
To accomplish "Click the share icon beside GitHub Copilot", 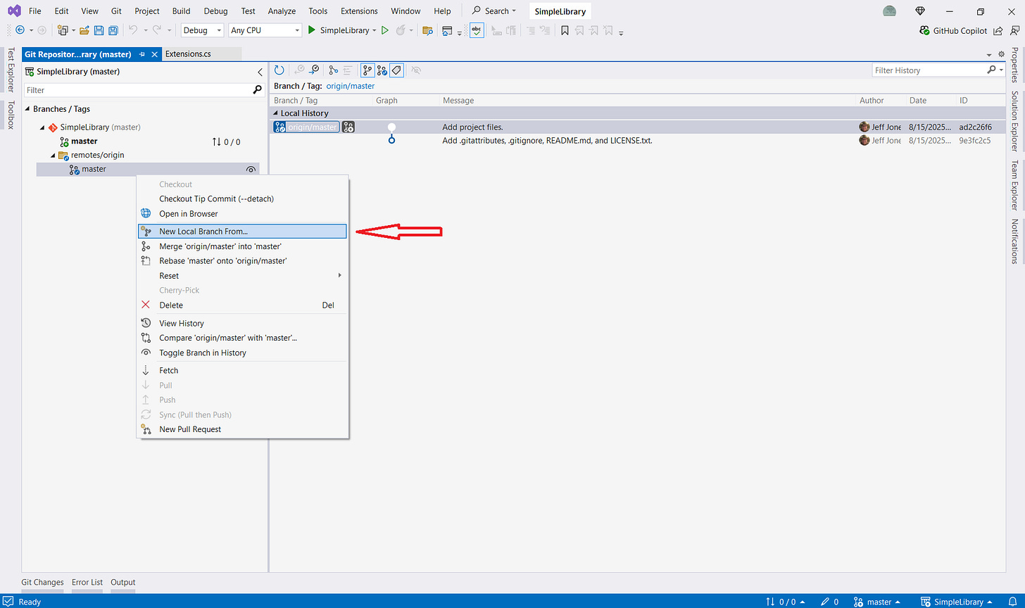I will [x=999, y=30].
